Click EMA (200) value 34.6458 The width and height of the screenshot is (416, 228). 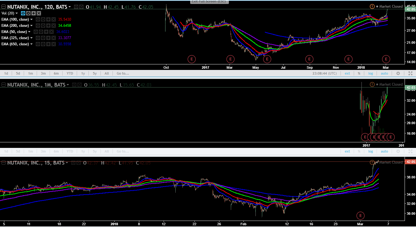coord(65,26)
